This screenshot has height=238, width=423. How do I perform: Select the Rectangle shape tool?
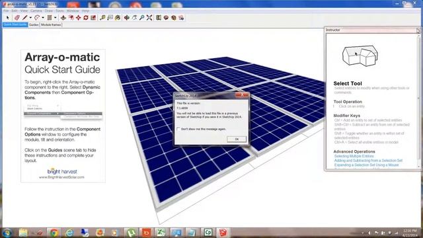pos(50,18)
